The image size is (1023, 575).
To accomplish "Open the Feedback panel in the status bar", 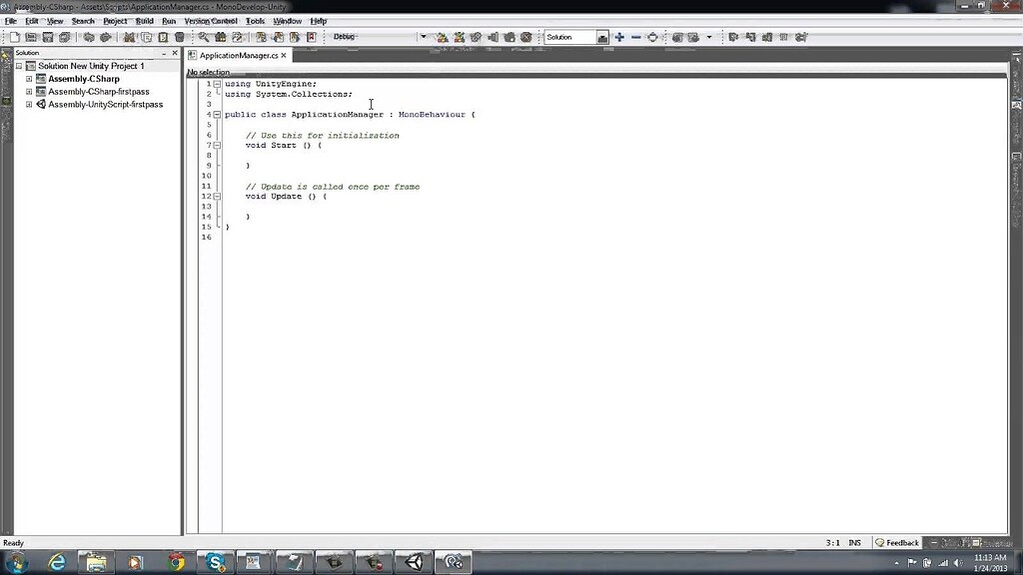I will click(x=896, y=542).
